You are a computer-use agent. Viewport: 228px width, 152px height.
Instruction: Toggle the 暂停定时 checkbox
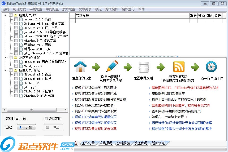46,118
